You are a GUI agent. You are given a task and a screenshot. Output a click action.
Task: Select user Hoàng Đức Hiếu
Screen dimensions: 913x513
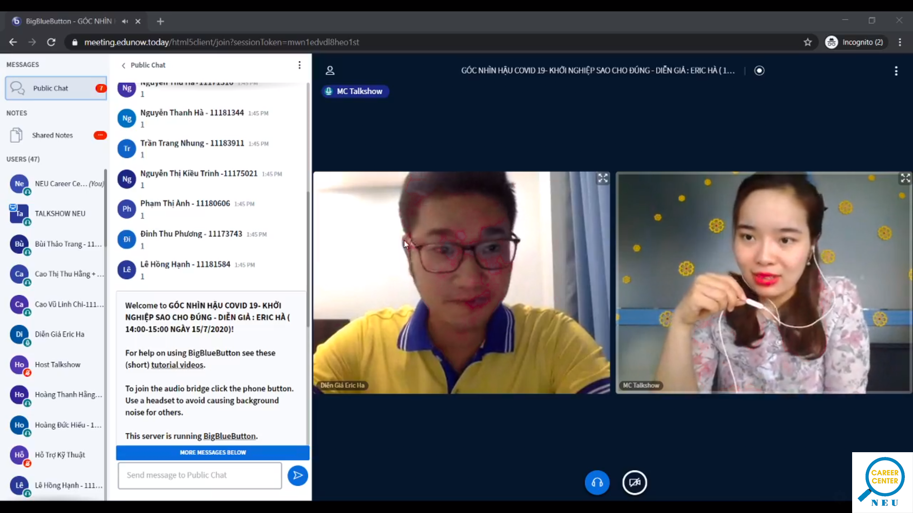56,425
